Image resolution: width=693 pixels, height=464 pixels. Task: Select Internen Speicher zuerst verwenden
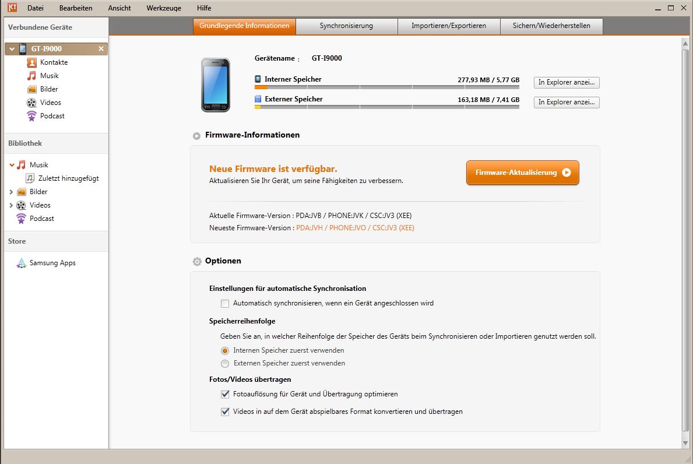[x=225, y=351]
